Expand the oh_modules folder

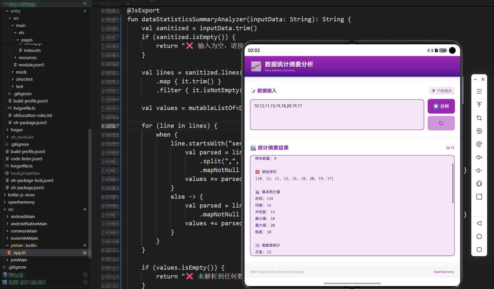[x=7, y=137]
